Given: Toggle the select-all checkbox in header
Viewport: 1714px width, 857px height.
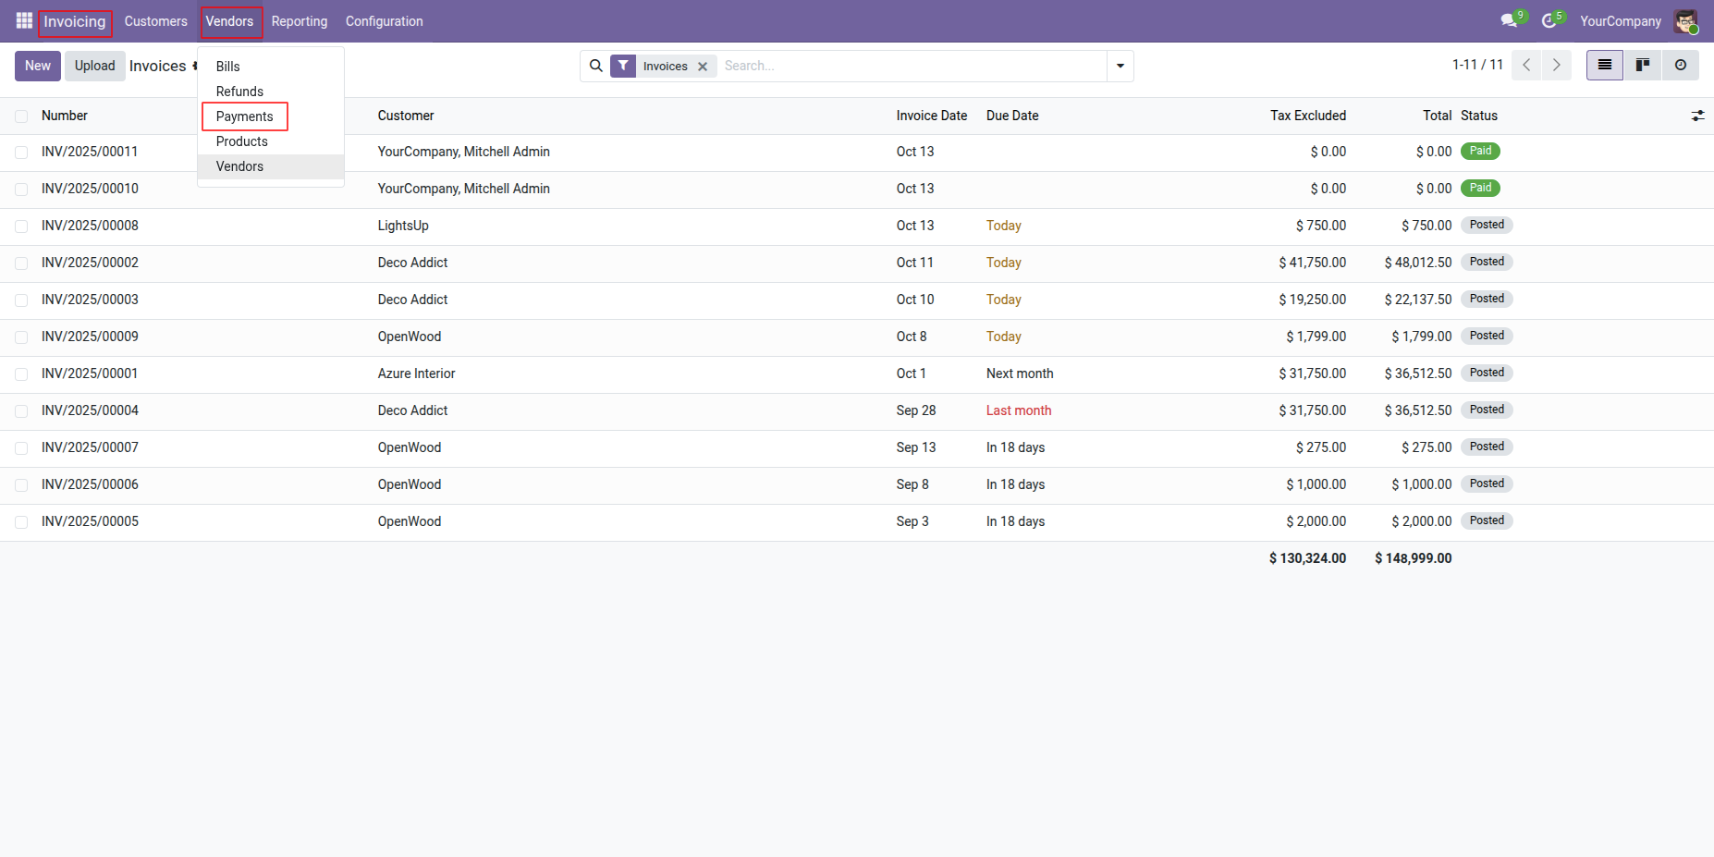Looking at the screenshot, I should [x=21, y=116].
